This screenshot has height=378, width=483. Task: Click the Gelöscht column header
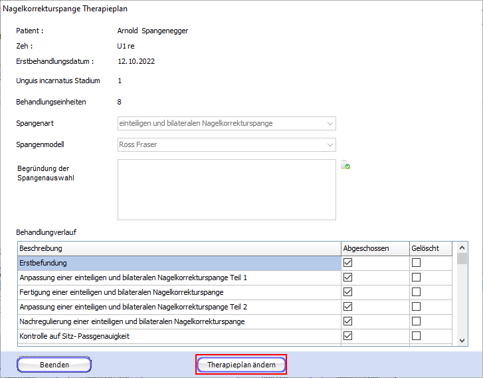(429, 248)
